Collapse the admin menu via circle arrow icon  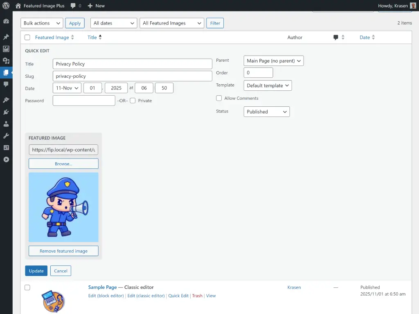[x=6, y=159]
